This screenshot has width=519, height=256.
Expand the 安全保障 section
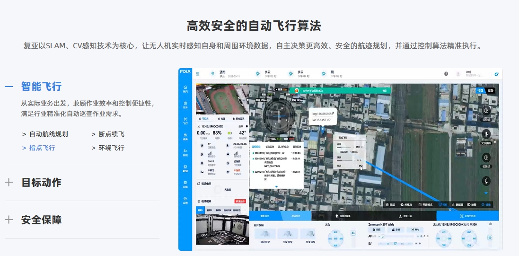tap(41, 220)
